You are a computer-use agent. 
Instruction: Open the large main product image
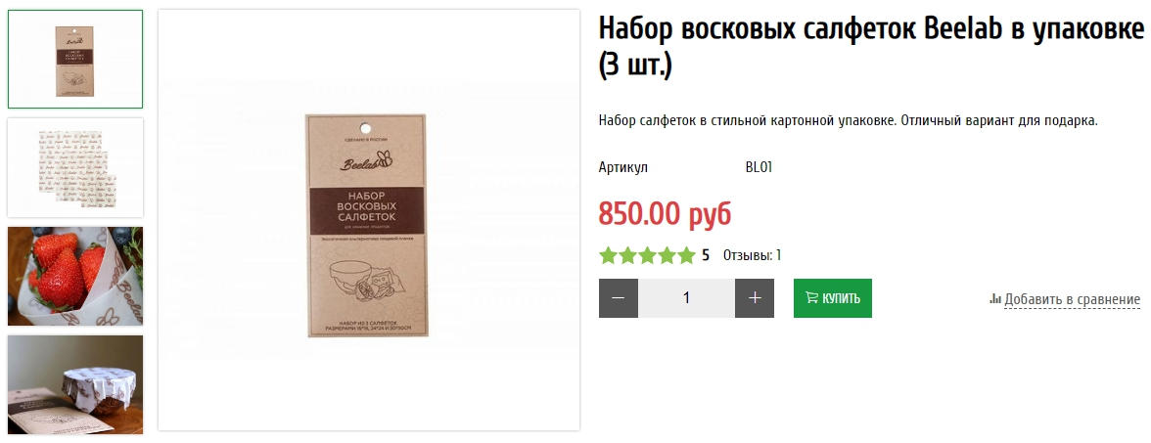pos(369,220)
